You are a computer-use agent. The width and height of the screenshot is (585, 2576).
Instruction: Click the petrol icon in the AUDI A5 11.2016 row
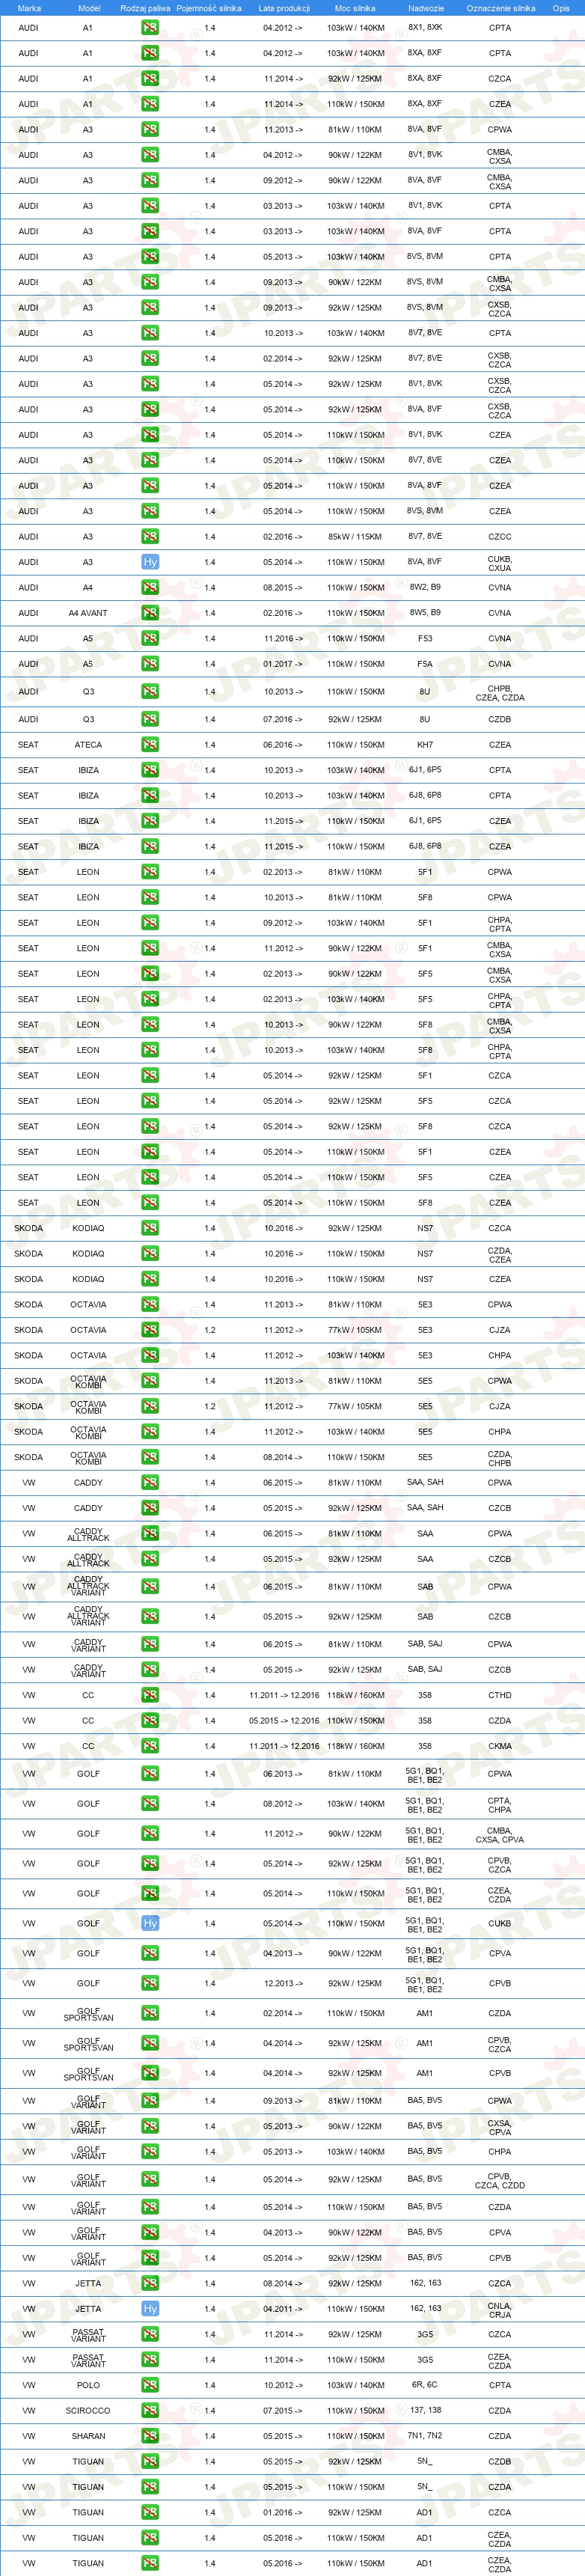click(150, 638)
